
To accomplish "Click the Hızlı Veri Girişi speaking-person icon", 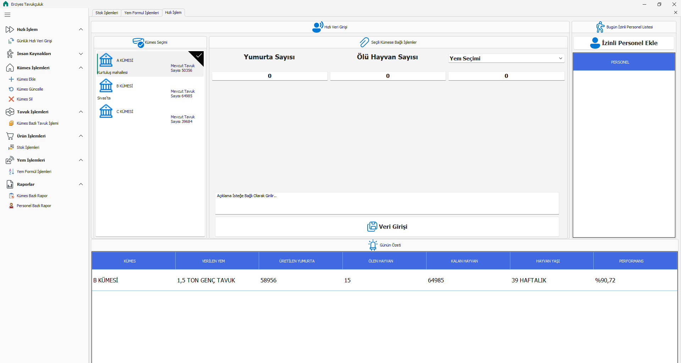I will coord(317,27).
